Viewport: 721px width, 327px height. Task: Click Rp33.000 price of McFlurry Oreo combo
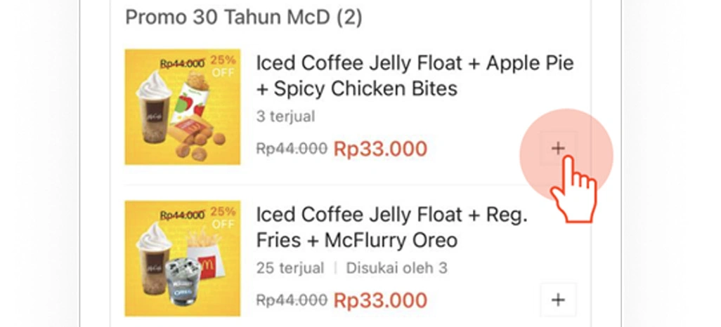pos(380,300)
